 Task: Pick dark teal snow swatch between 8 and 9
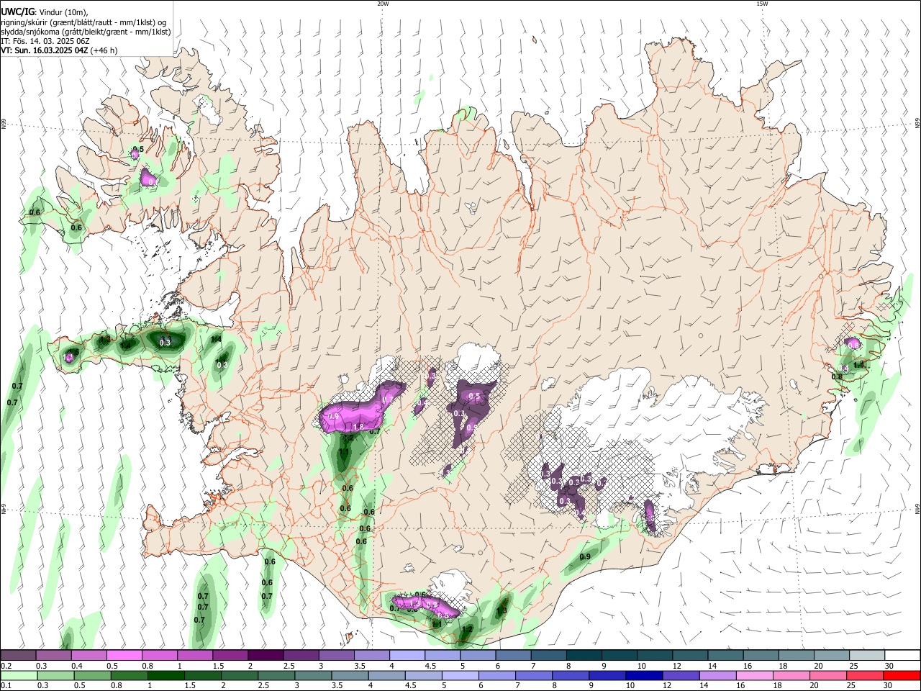(x=583, y=655)
